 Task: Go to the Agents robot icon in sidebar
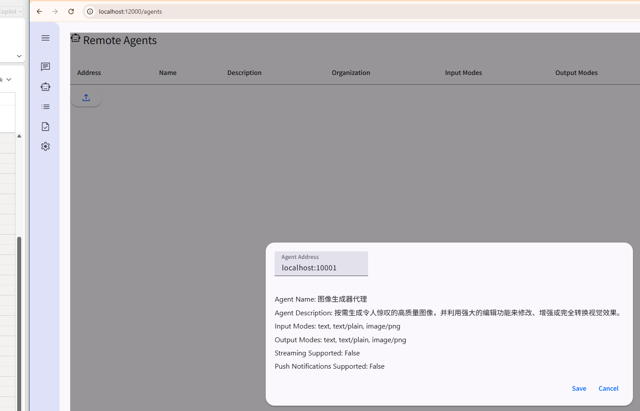(45, 87)
